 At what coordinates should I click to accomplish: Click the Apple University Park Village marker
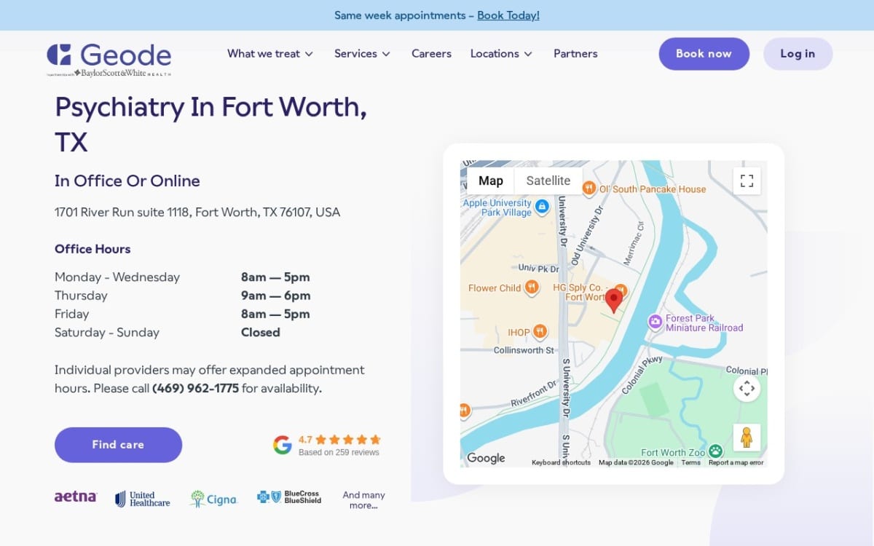(542, 207)
